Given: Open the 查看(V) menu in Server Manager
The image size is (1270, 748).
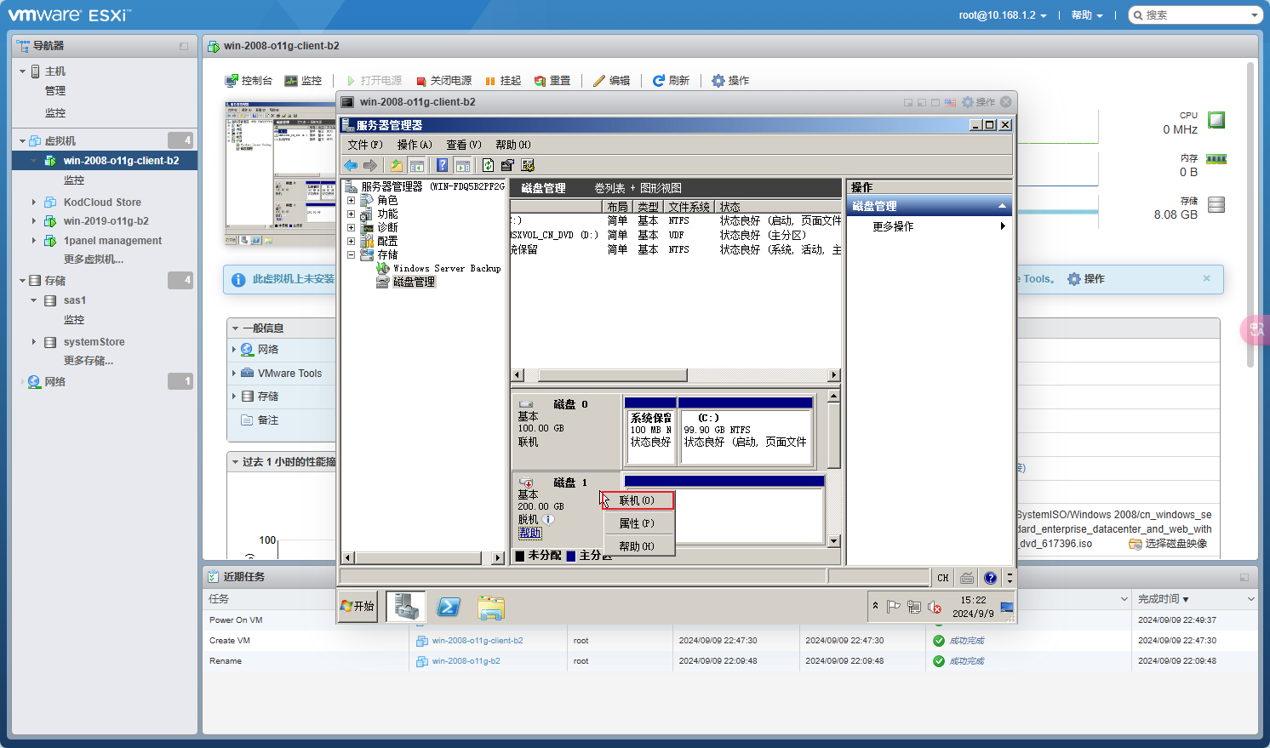Looking at the screenshot, I should click(463, 145).
